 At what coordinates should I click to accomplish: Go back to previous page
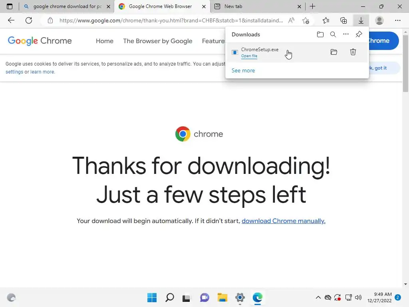[11, 20]
